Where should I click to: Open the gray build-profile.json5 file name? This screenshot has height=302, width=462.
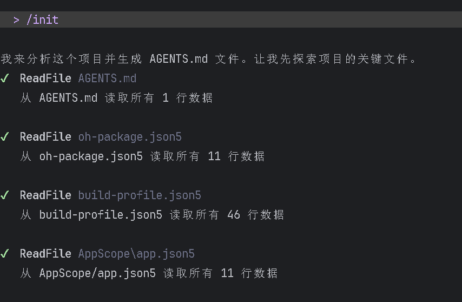pyautogui.click(x=140, y=195)
